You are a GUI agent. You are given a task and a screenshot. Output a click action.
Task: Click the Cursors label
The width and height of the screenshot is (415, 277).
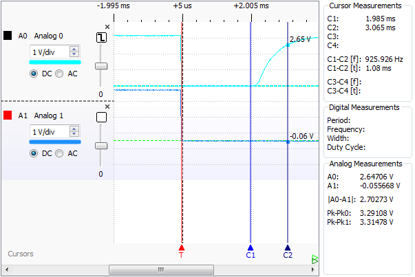click(21, 254)
